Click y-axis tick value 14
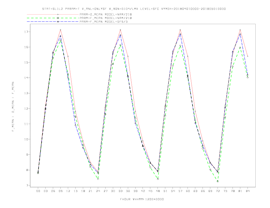This screenshot has width=270, height=208. 26,78
